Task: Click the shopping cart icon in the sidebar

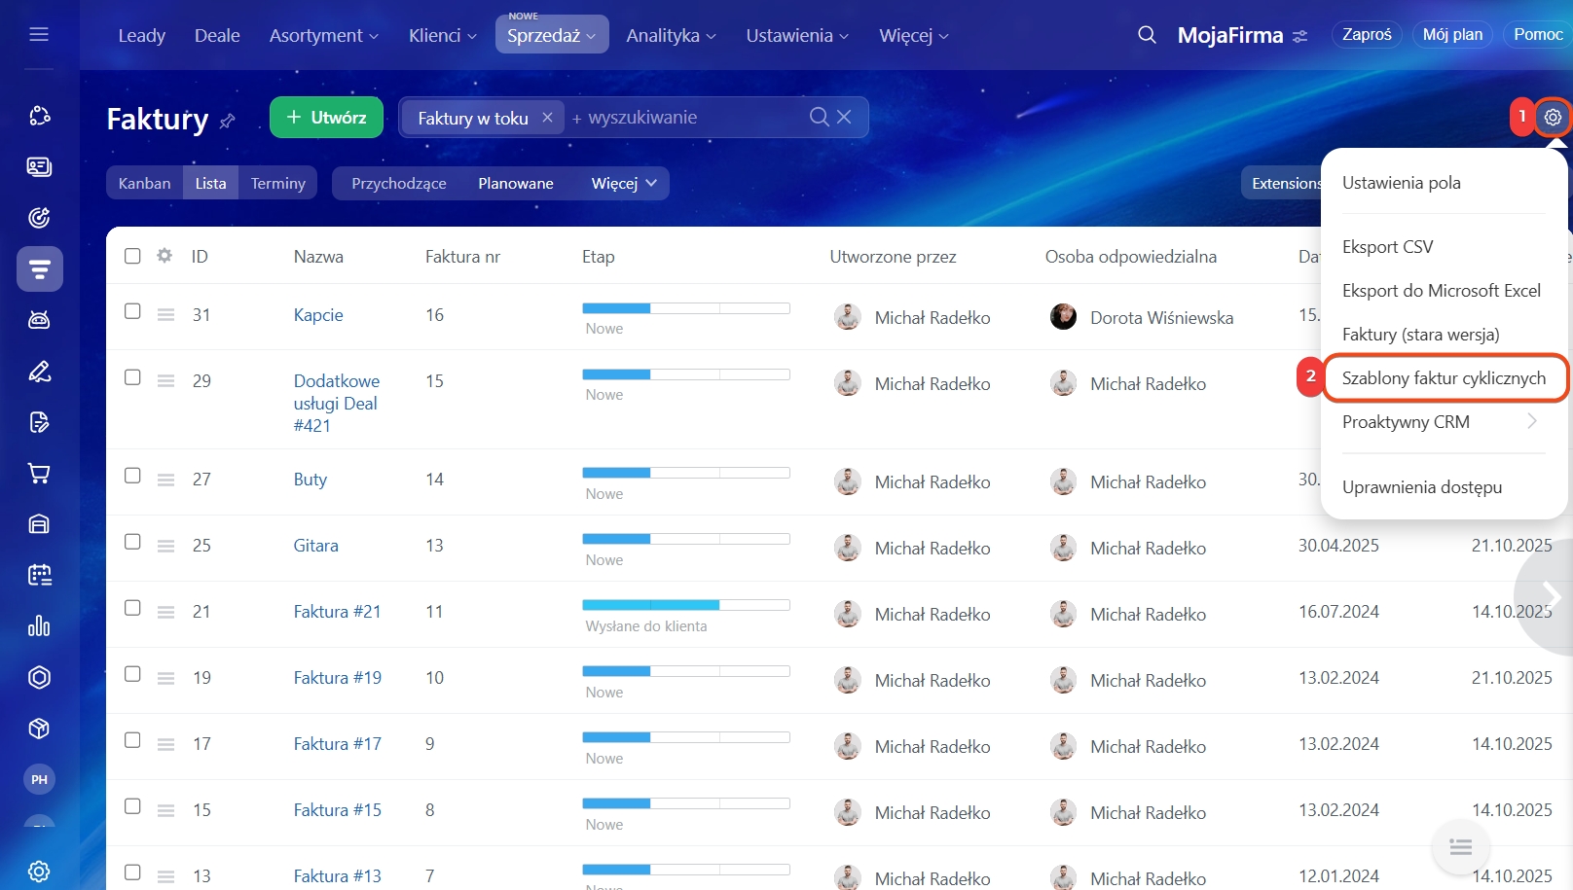Action: point(39,474)
